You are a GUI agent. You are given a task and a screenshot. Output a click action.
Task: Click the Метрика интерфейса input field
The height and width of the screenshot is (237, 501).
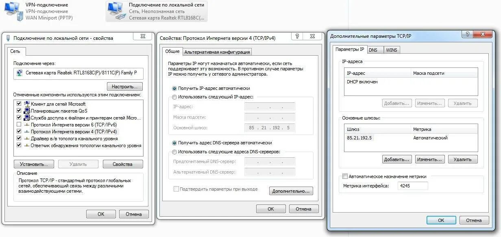click(413, 186)
